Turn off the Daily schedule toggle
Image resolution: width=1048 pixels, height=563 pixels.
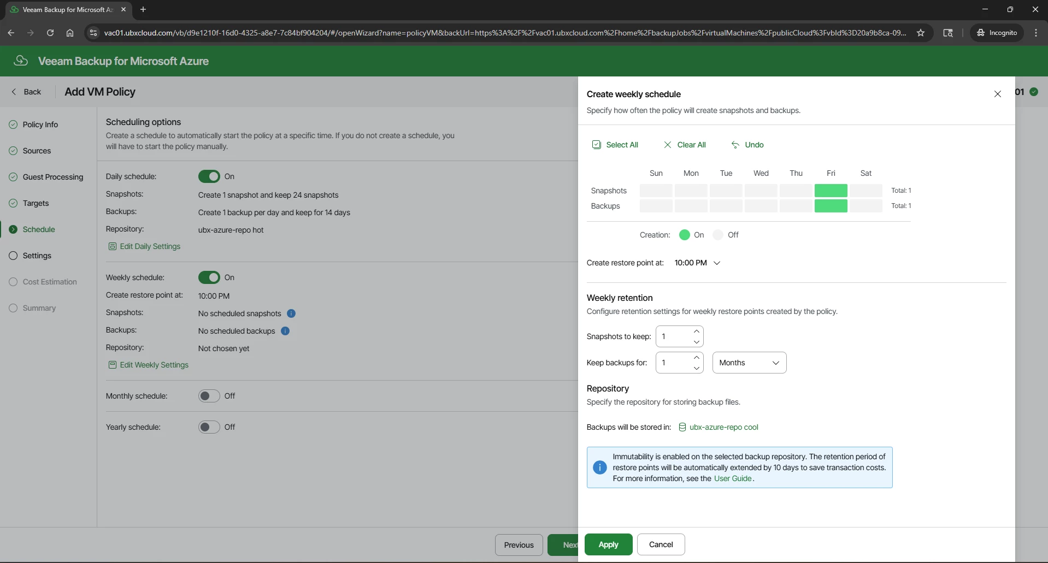[209, 176]
